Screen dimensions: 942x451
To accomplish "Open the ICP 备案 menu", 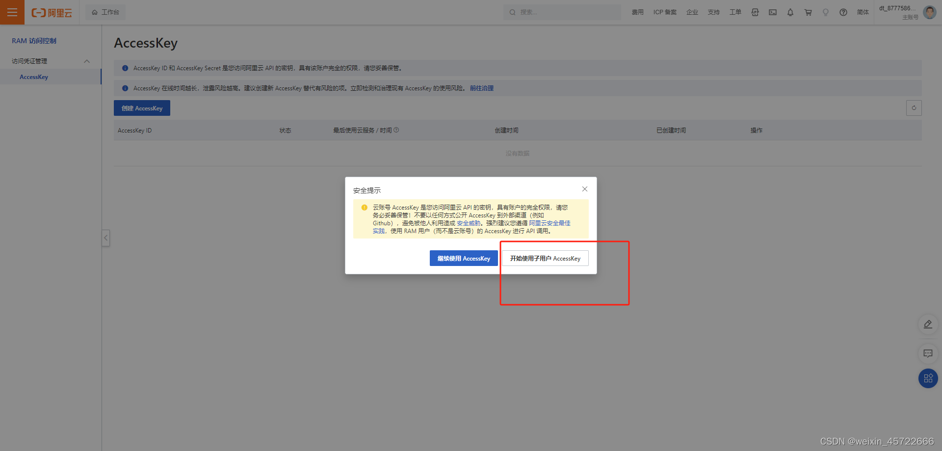I will 665,12.
